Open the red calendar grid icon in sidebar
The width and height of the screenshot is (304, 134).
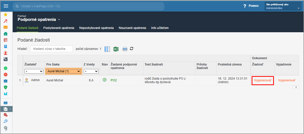point(6,40)
